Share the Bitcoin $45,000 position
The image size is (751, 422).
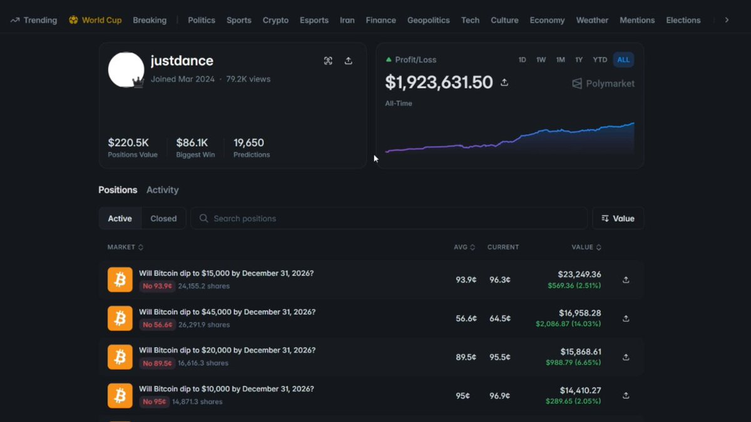(x=626, y=319)
